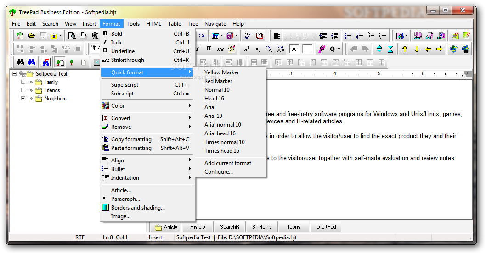Click the yellow down arrow icon
Screen dimensions: 486x254
coord(417,49)
